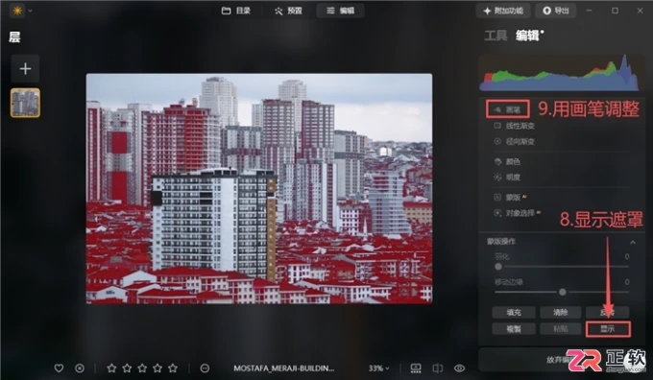This screenshot has height=380, width=653.
Task: Open the 33% zoom level dropdown
Action: [378, 368]
